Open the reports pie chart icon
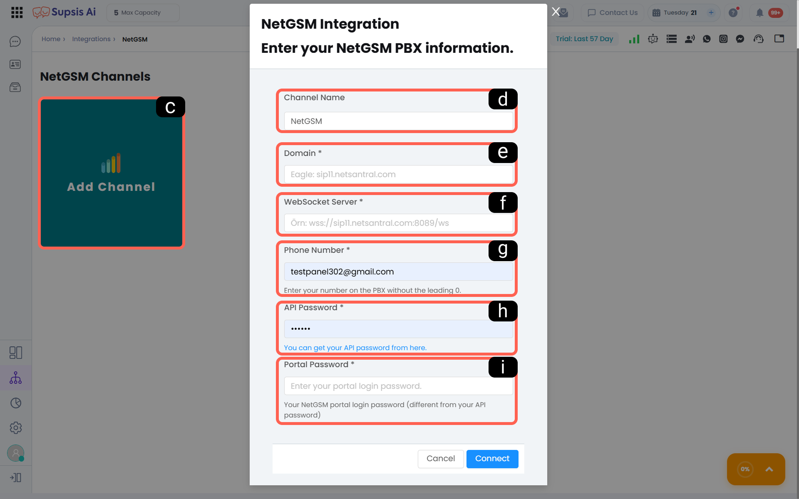Image resolution: width=799 pixels, height=499 pixels. tap(16, 403)
